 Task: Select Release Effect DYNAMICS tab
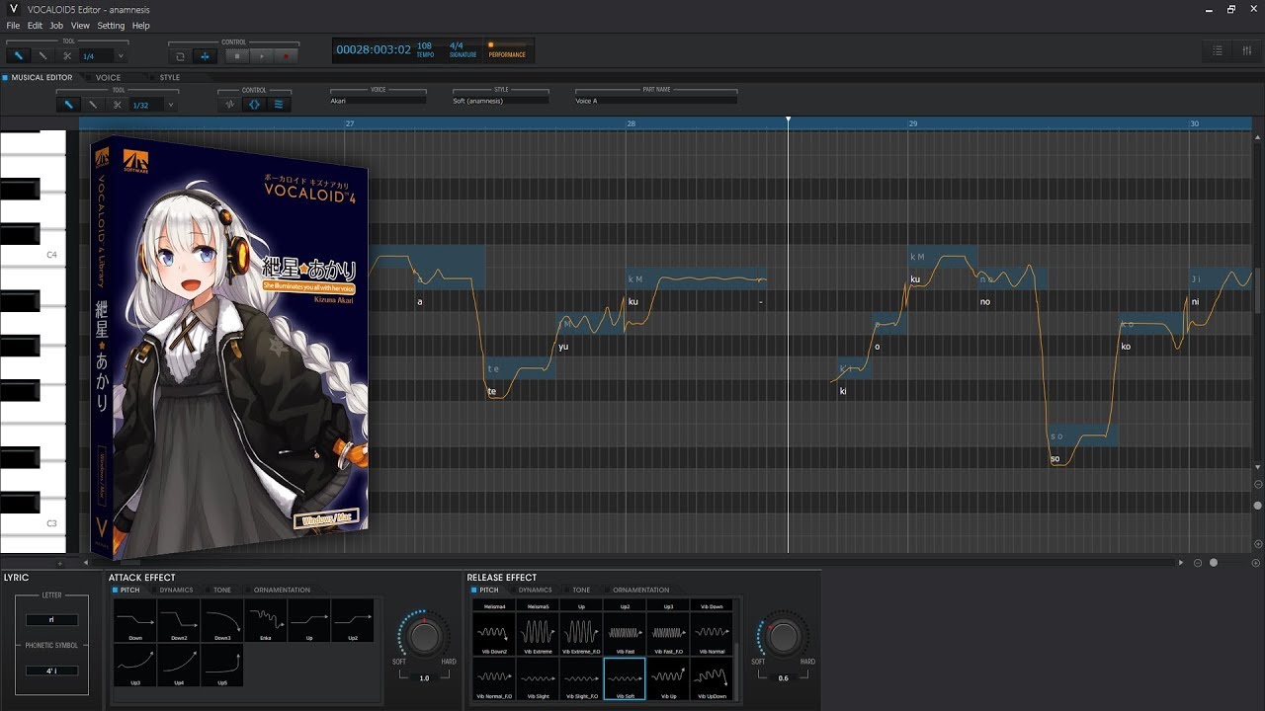click(535, 590)
